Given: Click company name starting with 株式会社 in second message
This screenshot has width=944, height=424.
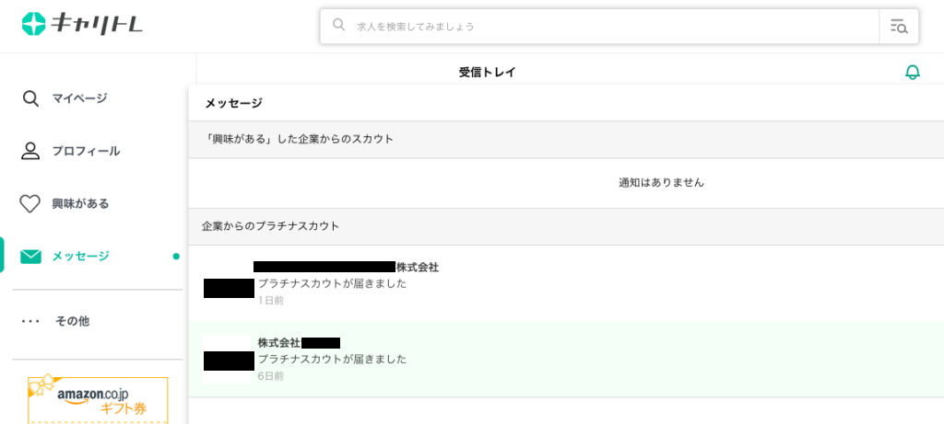Looking at the screenshot, I should coord(300,343).
